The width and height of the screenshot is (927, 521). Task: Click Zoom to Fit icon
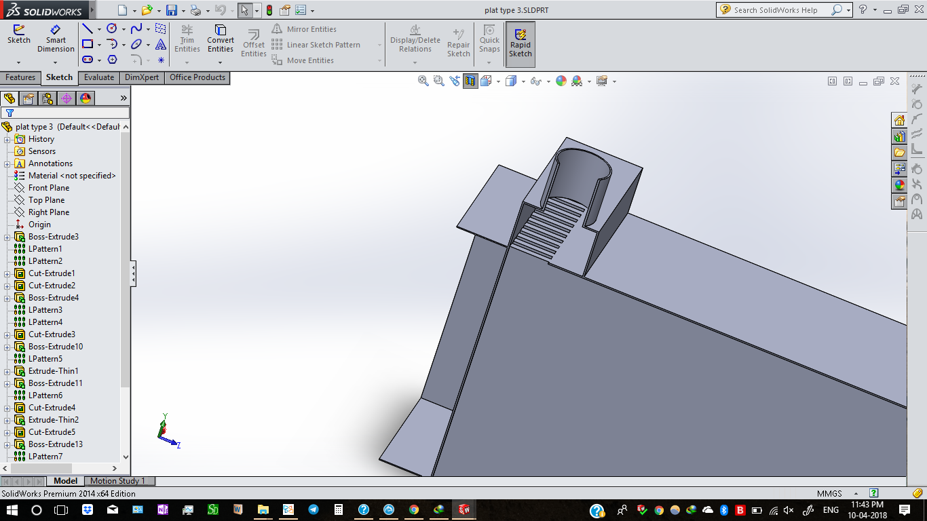click(x=423, y=81)
